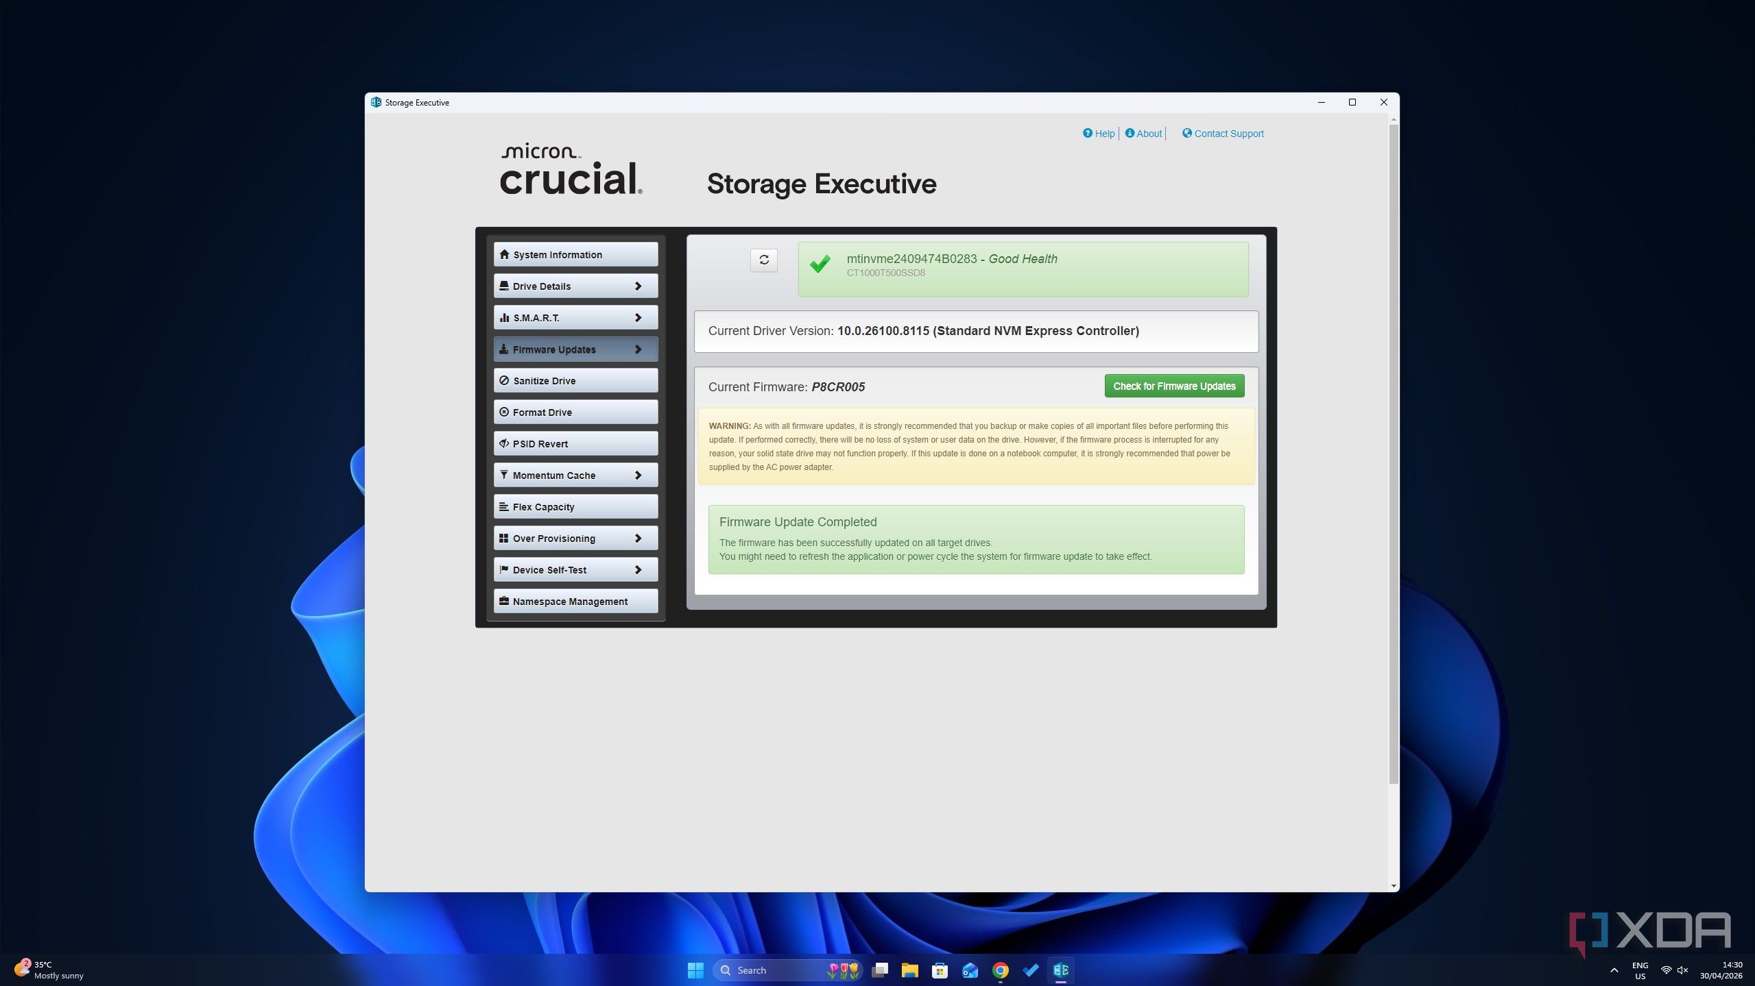Expand the Momentum Cache chevron
The image size is (1755, 986).
pyautogui.click(x=638, y=475)
